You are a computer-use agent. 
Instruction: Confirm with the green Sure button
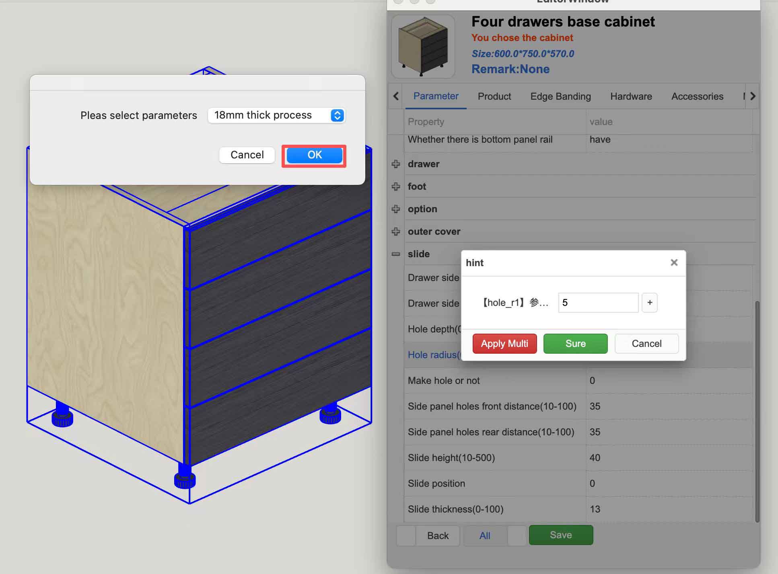(575, 344)
